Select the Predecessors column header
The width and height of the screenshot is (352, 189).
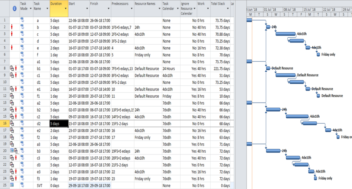click(x=122, y=9)
